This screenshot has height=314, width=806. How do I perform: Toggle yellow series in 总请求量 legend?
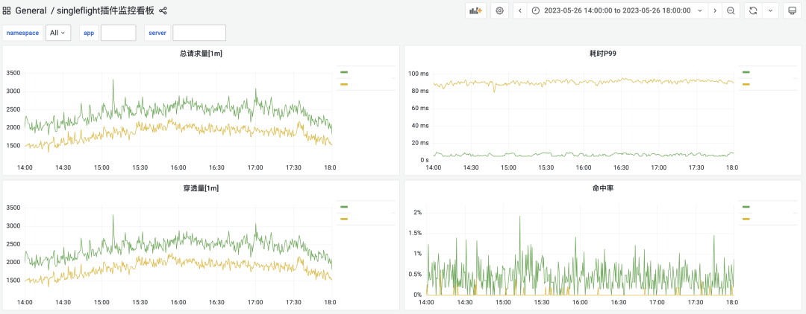coord(344,84)
